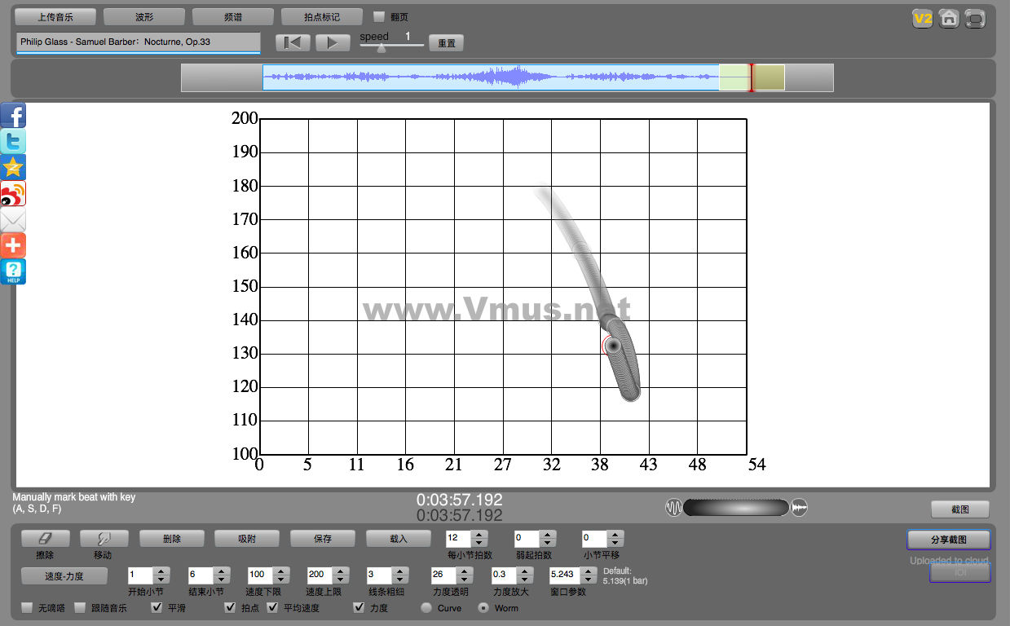Click the home icon at top right
This screenshot has width=1010, height=626.
949,19
